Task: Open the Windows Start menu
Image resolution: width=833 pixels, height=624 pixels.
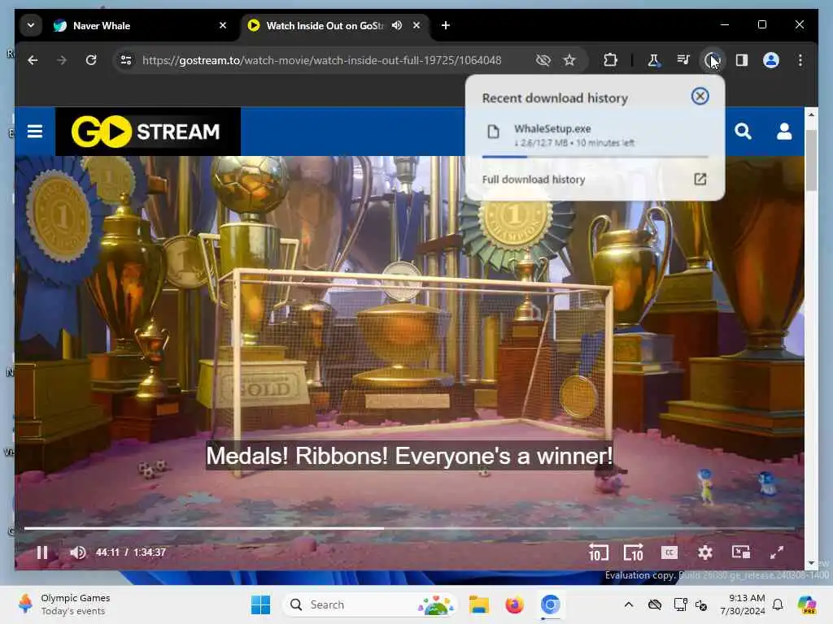Action: [x=261, y=604]
